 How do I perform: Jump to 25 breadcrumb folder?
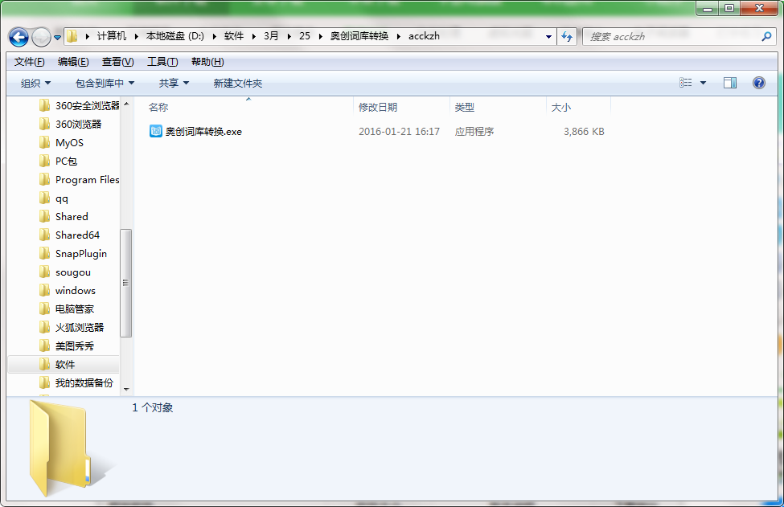pos(305,36)
